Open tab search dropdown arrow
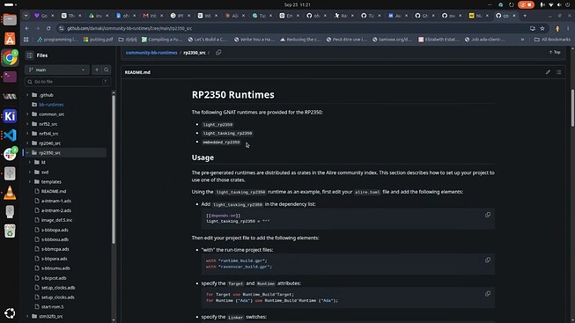 pos(26,16)
